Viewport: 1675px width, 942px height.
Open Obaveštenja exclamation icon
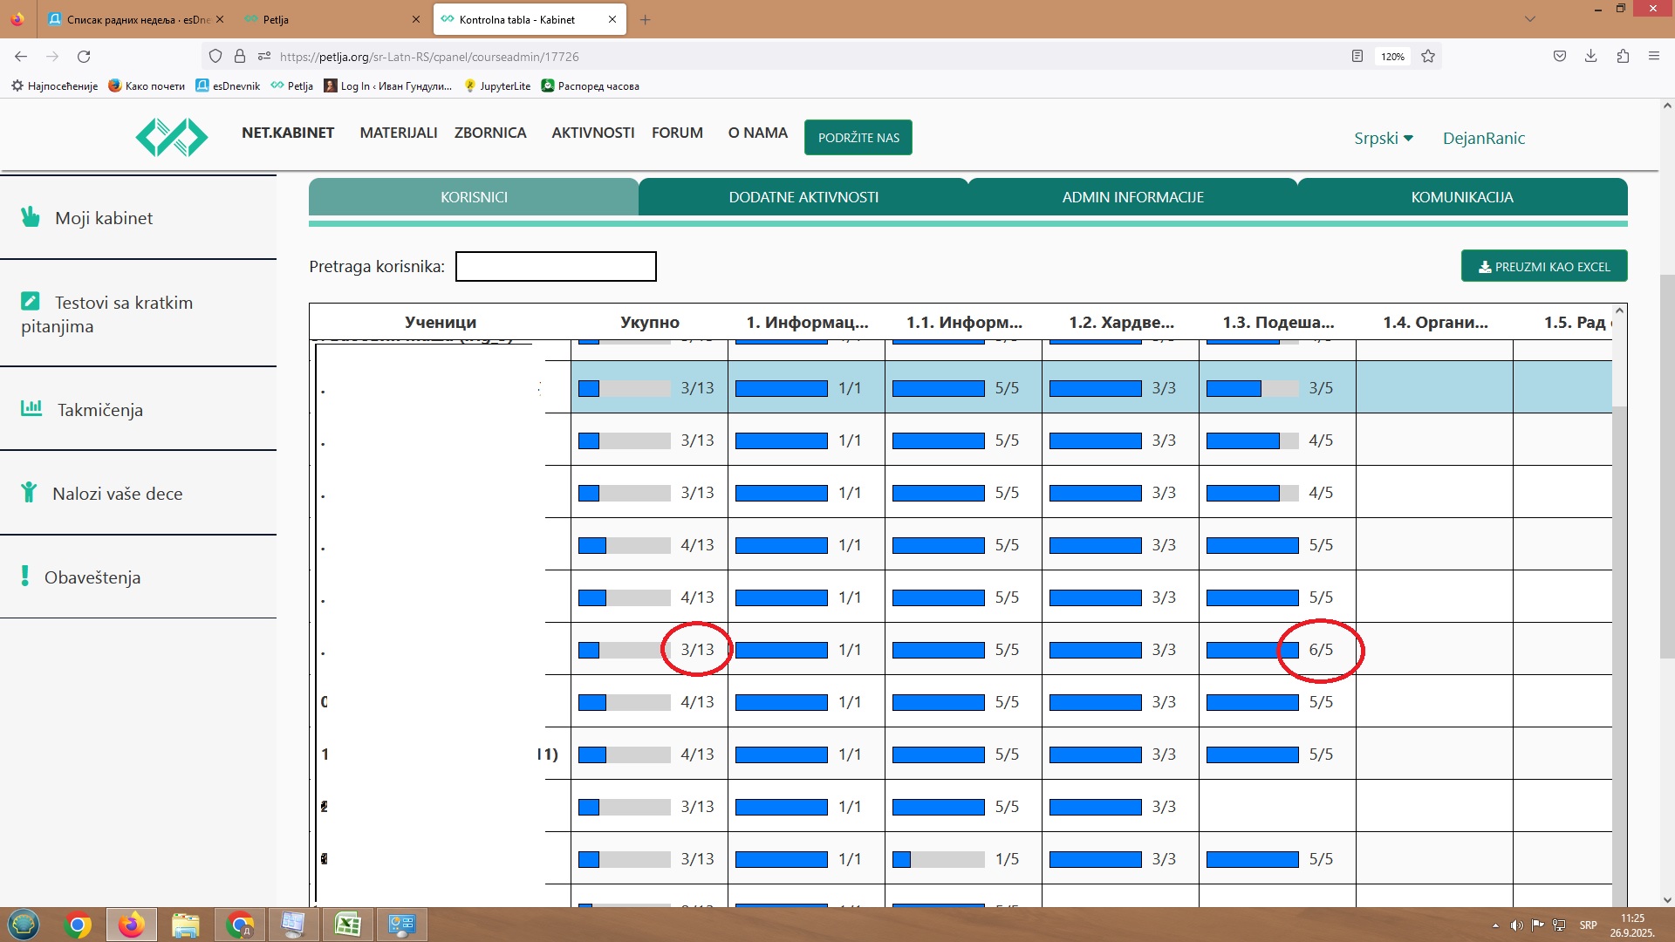tap(25, 576)
